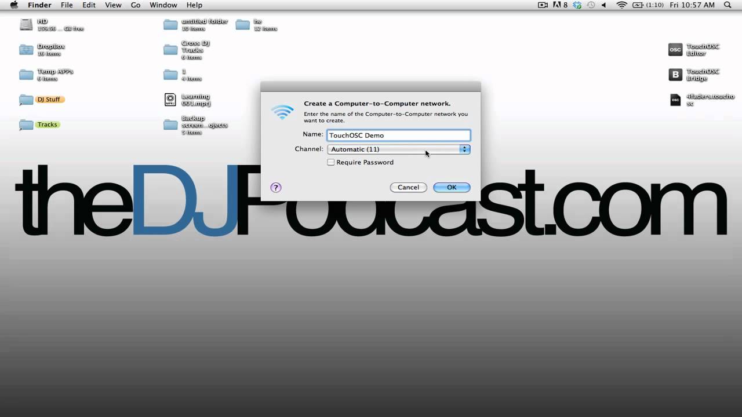This screenshot has width=742, height=417.
Task: Enable the Require Password checkbox
Action: pyautogui.click(x=331, y=162)
